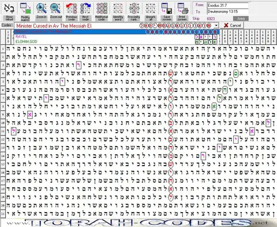
Task: Click row number 10 in matrix margin
Action: coord(3,123)
